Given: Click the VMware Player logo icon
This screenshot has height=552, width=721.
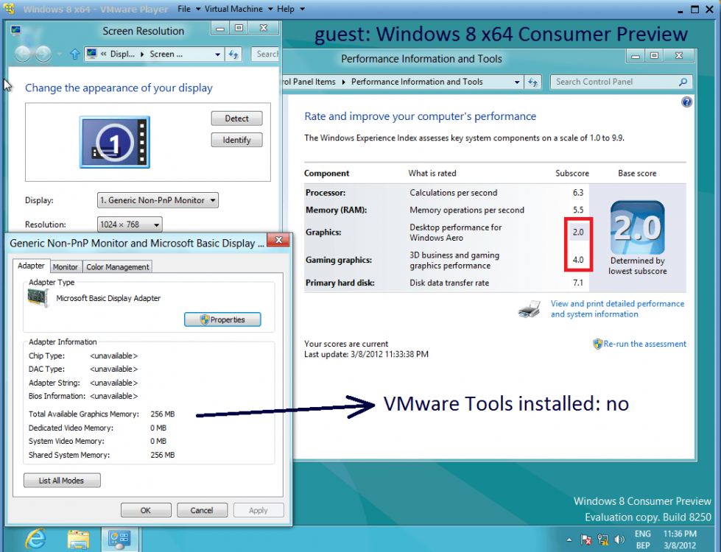Looking at the screenshot, I should click(x=9, y=9).
